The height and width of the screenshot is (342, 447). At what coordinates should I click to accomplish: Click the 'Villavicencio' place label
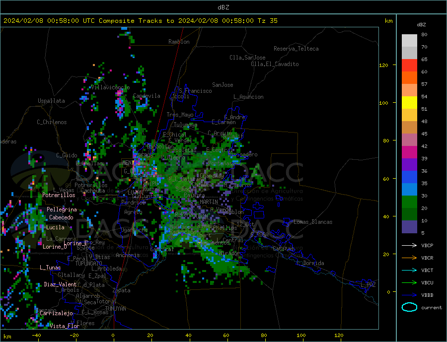tap(111, 87)
